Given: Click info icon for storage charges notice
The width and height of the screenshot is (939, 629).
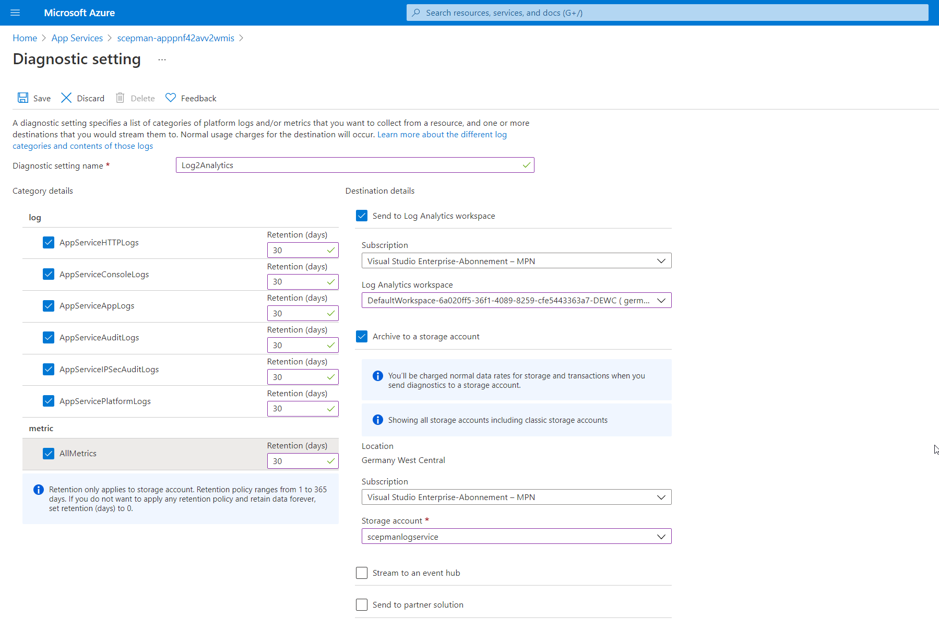Looking at the screenshot, I should click(378, 376).
